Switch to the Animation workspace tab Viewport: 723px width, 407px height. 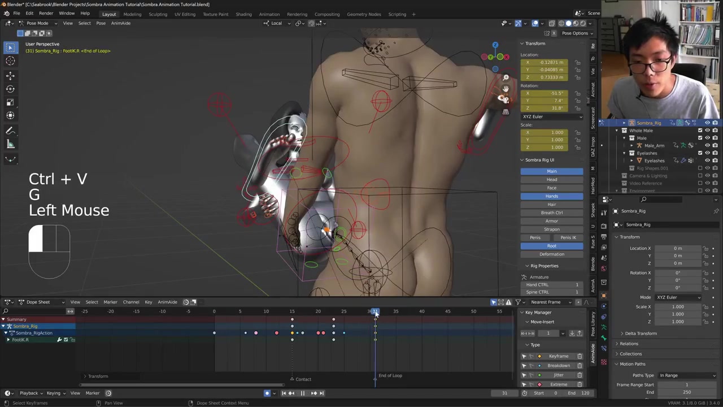coord(269,14)
